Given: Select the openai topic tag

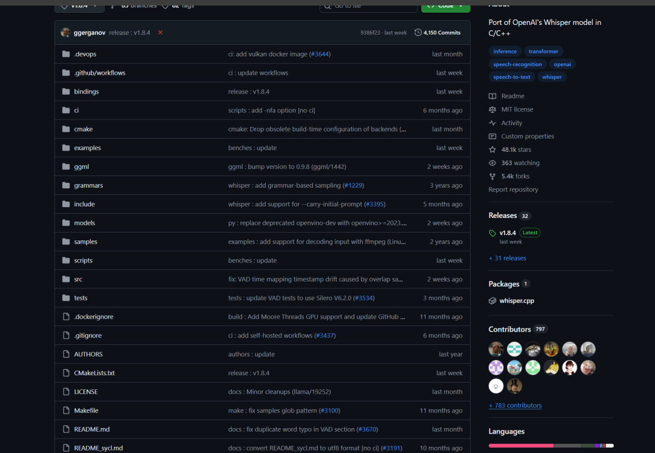Looking at the screenshot, I should (562, 64).
